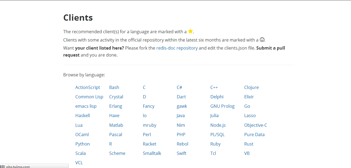Choose the Java language link
This screenshot has width=351, height=168.
pyautogui.click(x=181, y=115)
